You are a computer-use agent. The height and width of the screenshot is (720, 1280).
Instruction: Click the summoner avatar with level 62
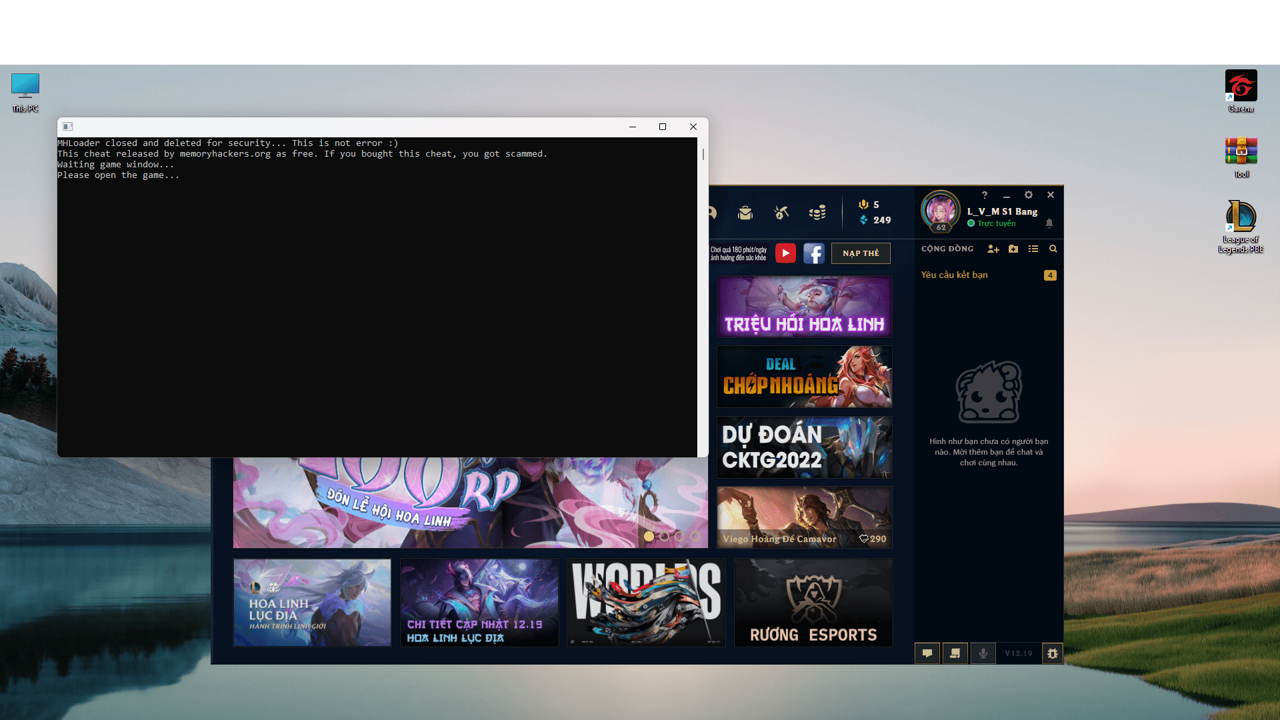(941, 211)
